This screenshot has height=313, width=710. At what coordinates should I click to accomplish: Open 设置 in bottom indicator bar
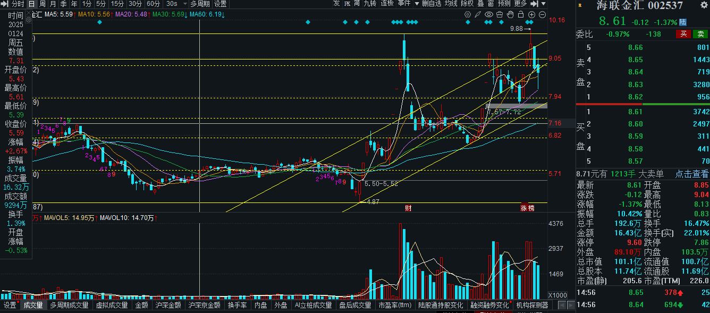[10, 306]
